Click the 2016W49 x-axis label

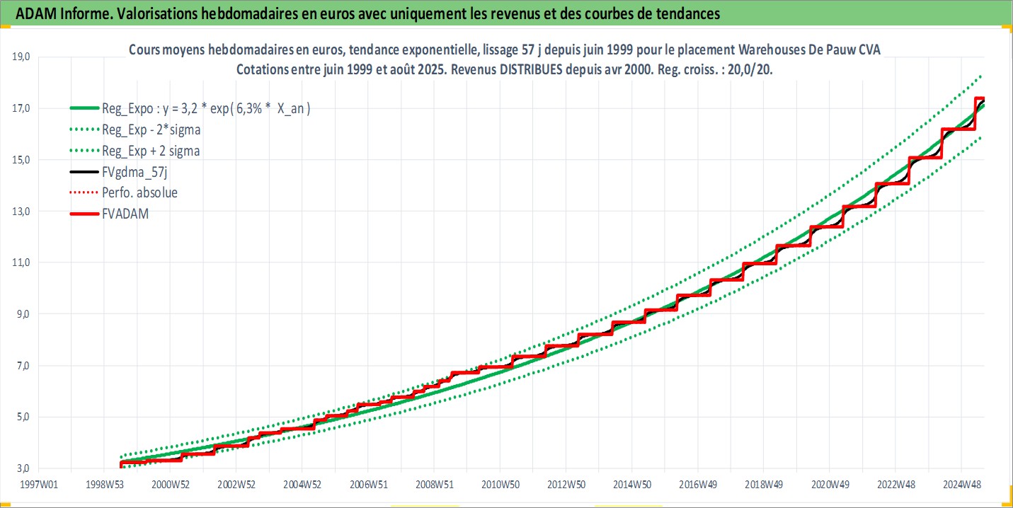tap(697, 485)
